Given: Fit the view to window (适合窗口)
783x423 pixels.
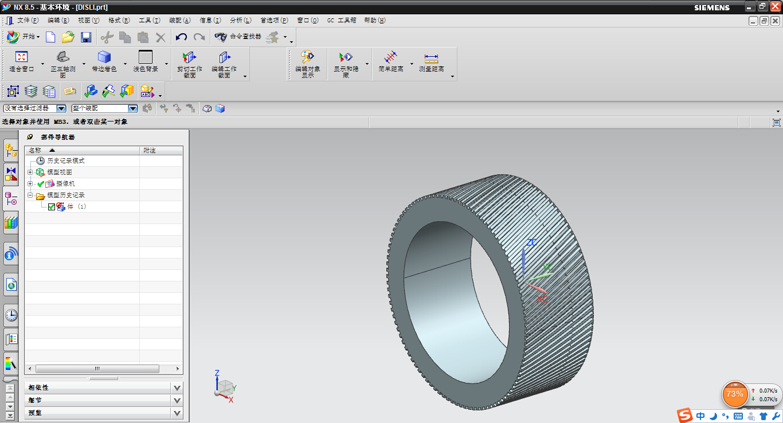Looking at the screenshot, I should click(x=22, y=62).
